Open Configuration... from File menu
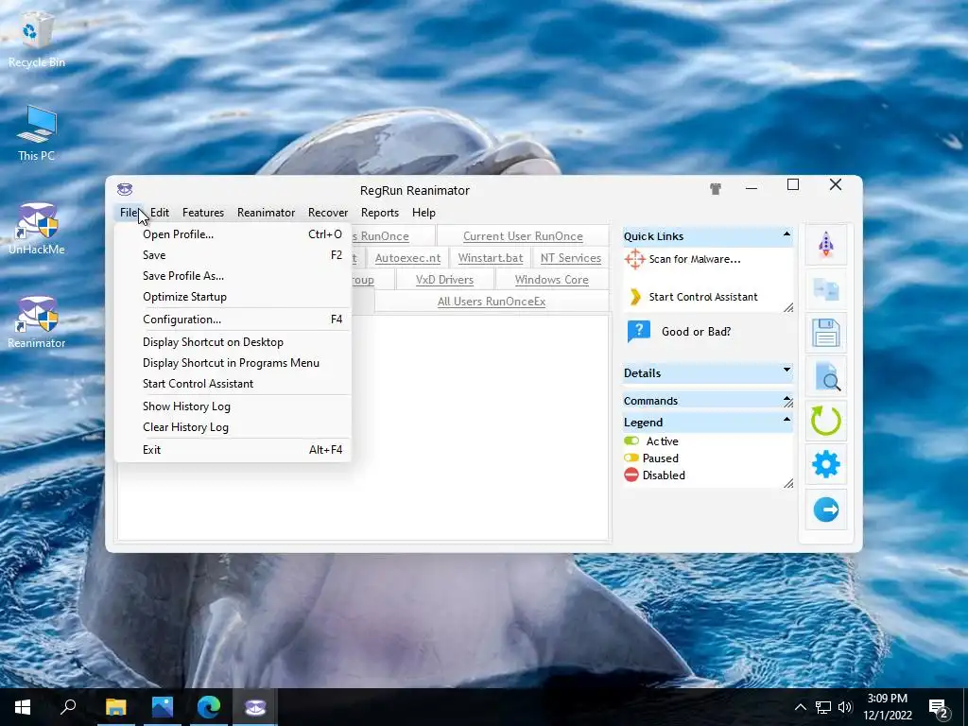The image size is (968, 726). pyautogui.click(x=233, y=320)
